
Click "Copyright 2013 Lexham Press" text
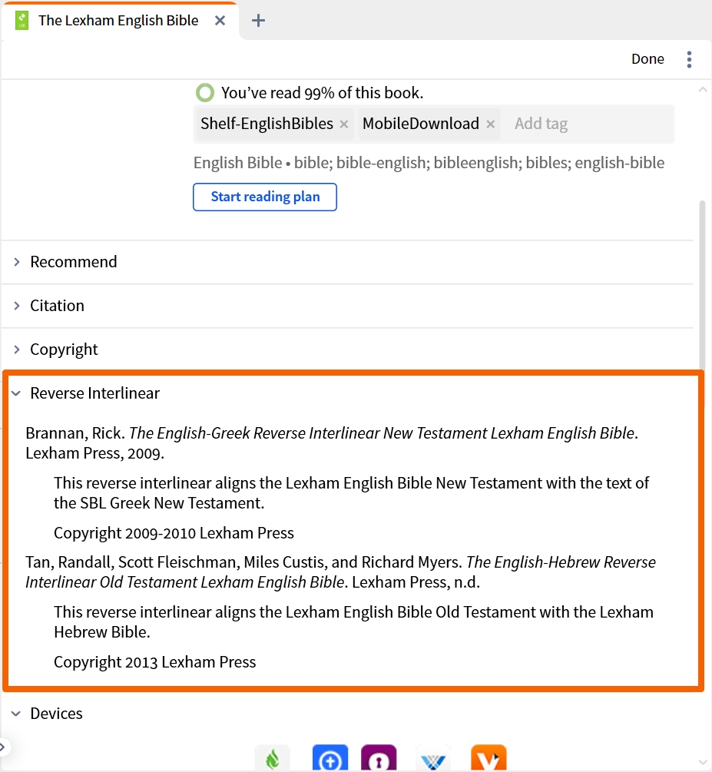point(154,662)
